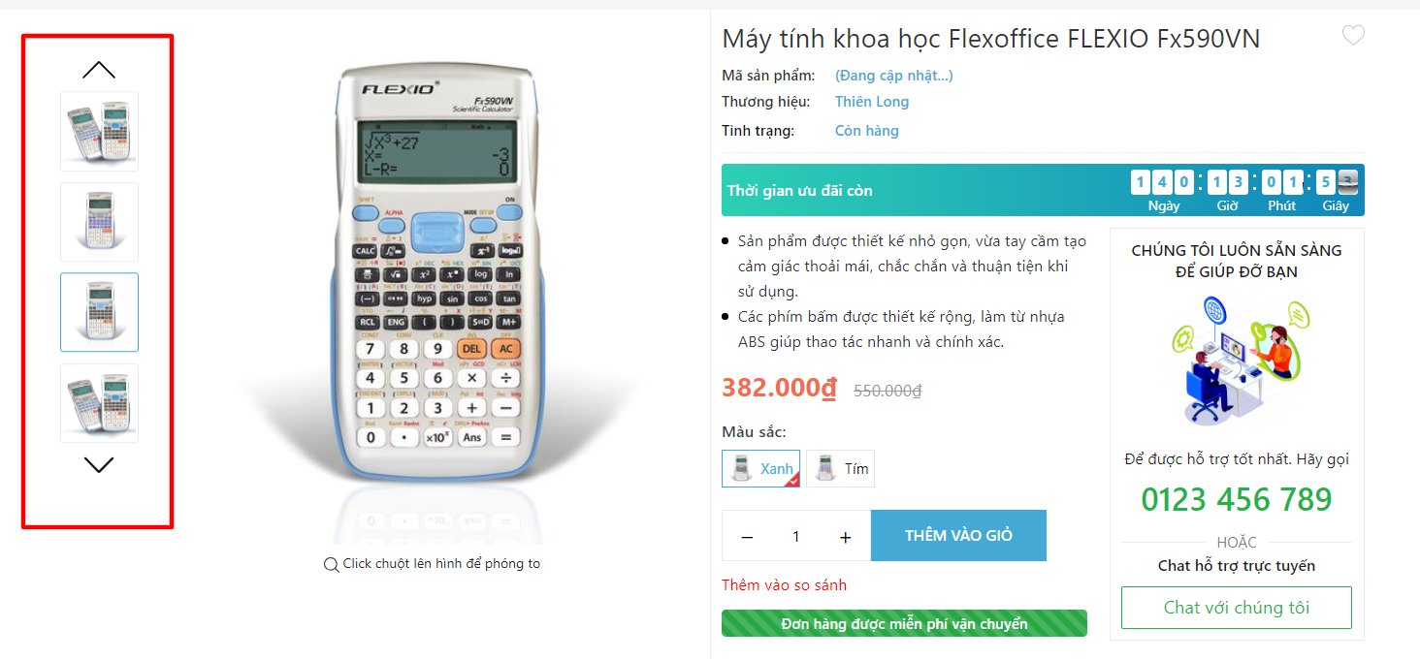Call the 0123 456 789 phone number
Screen dimensions: 1420x660
[1236, 500]
